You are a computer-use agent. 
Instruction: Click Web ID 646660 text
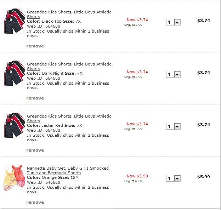click(44, 182)
